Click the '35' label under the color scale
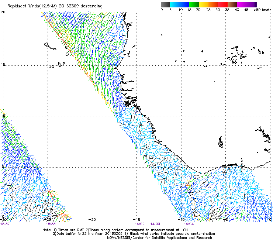Viewport: 273px width, 240px height. [227, 10]
